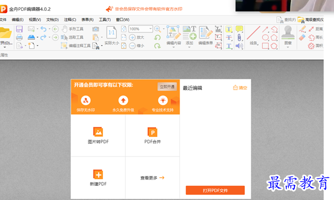Viewport: 334px width, 200px height.
Task: Open the 100% zoom level dropdown
Action: [x=150, y=29]
